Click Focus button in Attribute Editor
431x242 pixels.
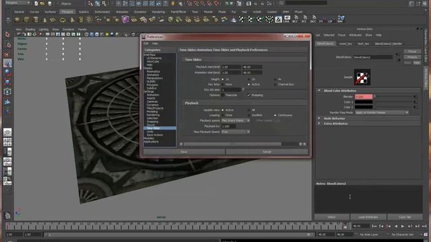click(412, 52)
